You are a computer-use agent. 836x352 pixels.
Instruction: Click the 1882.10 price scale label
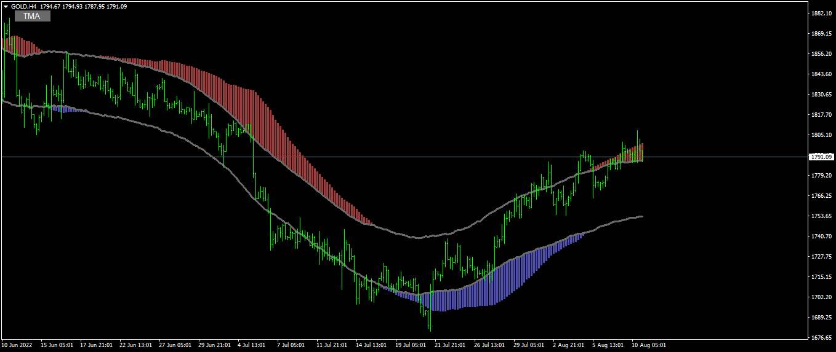tap(821, 14)
